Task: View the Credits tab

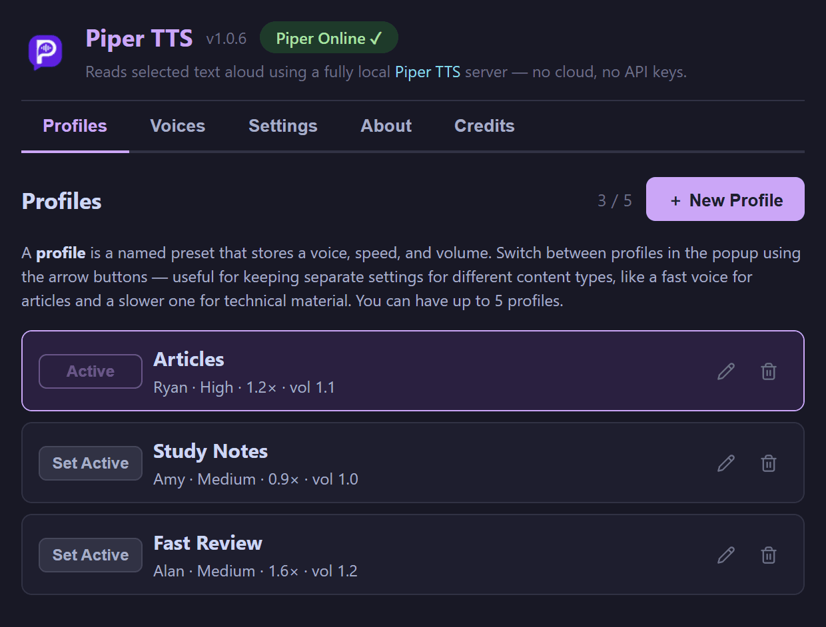Action: tap(484, 126)
